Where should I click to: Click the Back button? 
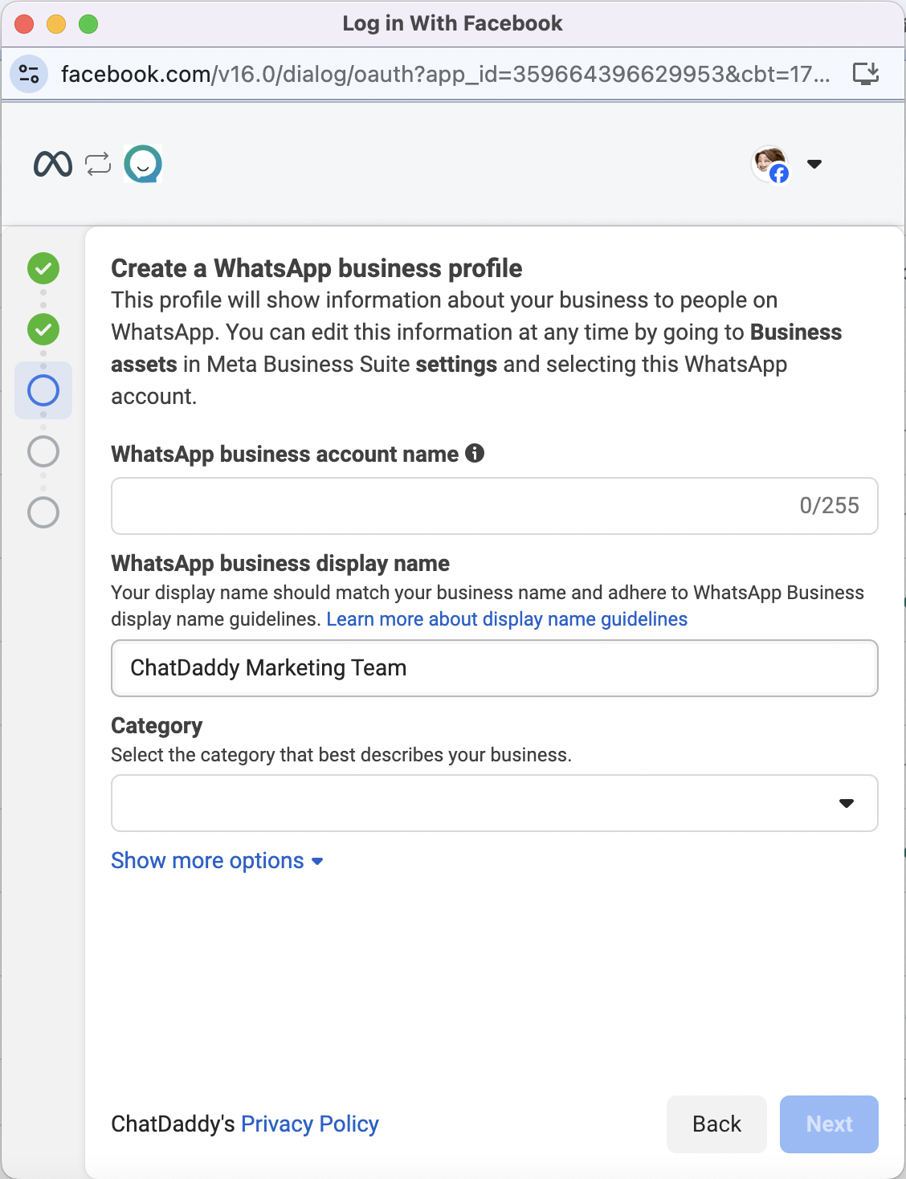pyautogui.click(x=716, y=1124)
